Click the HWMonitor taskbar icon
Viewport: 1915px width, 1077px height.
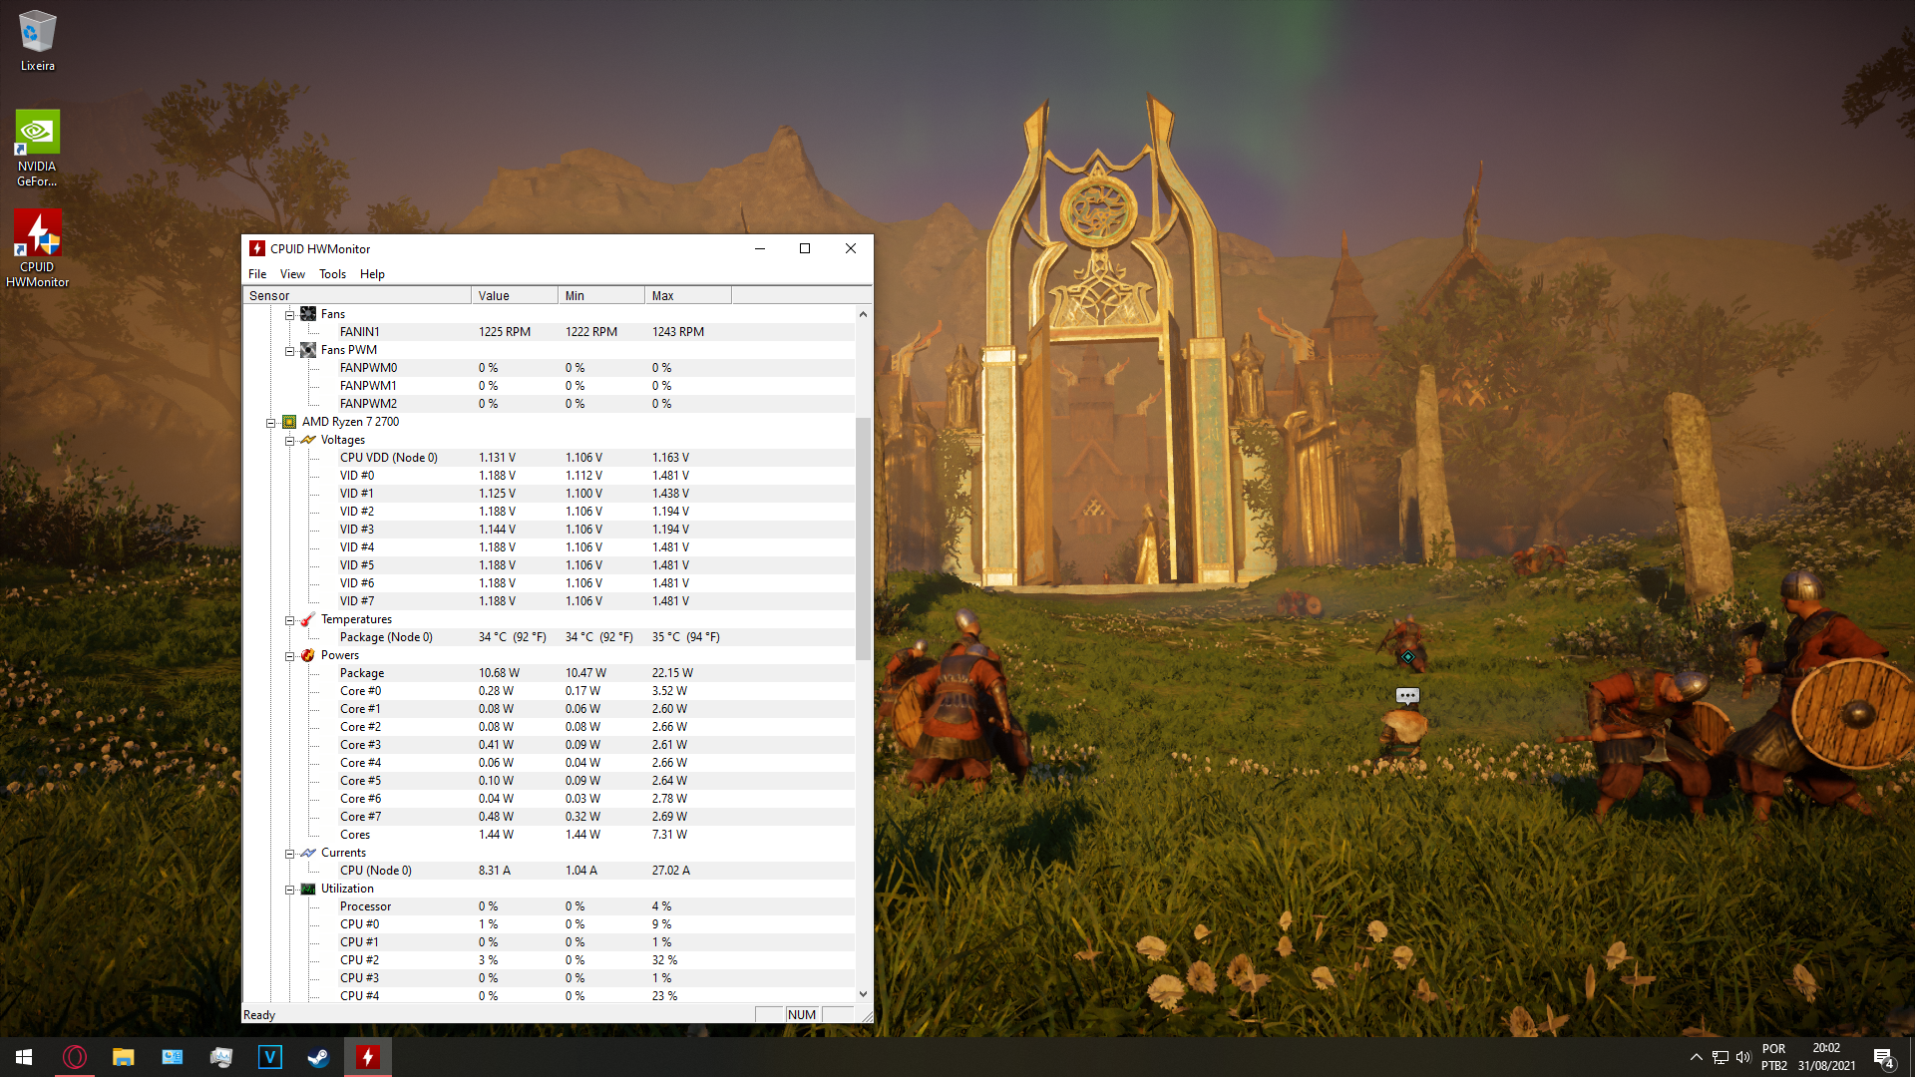(x=367, y=1057)
